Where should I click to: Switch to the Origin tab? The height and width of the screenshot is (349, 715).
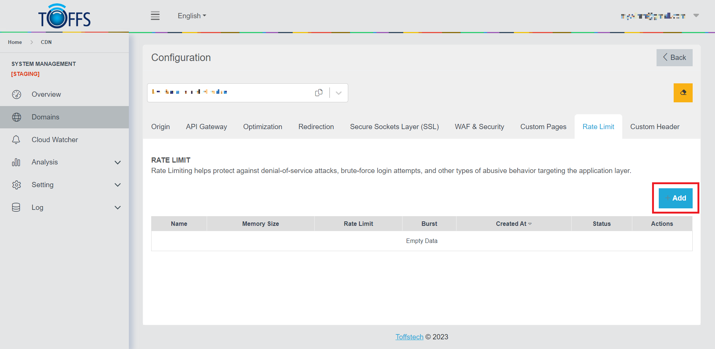161,127
